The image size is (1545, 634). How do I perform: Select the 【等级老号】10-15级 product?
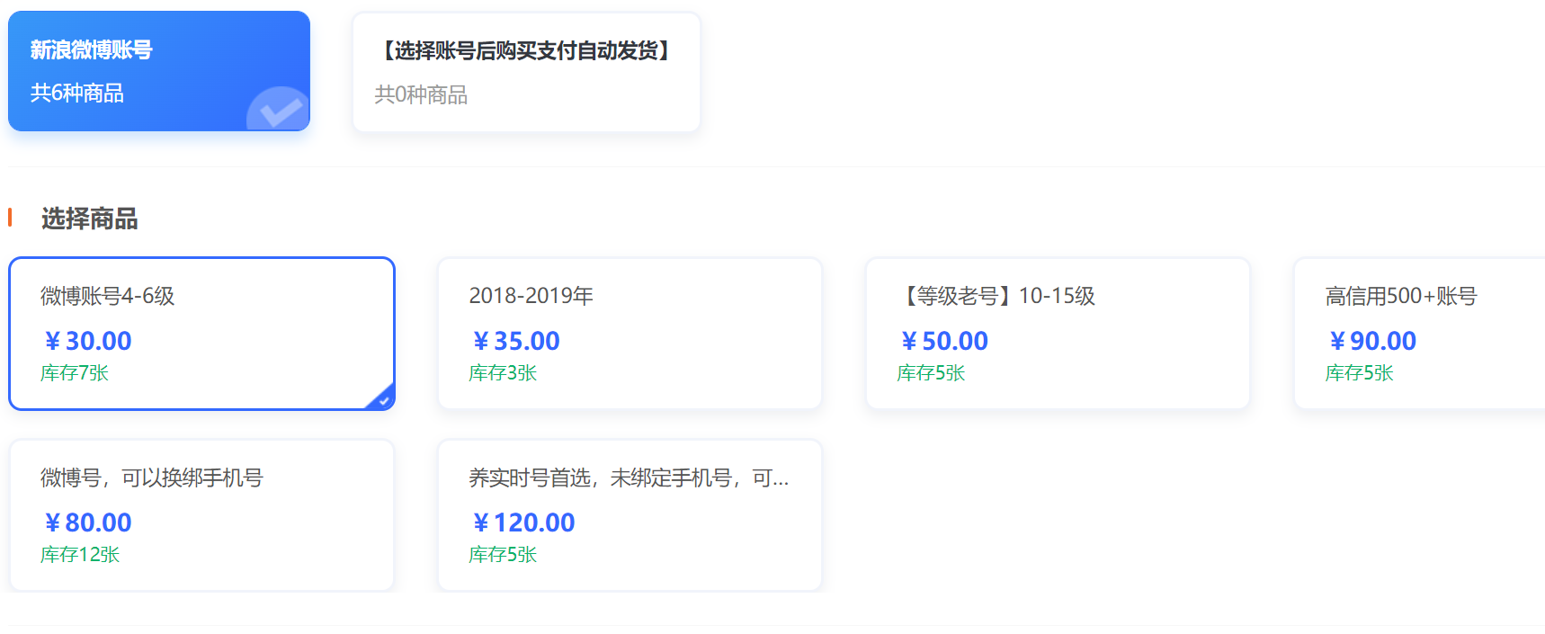(x=1057, y=333)
